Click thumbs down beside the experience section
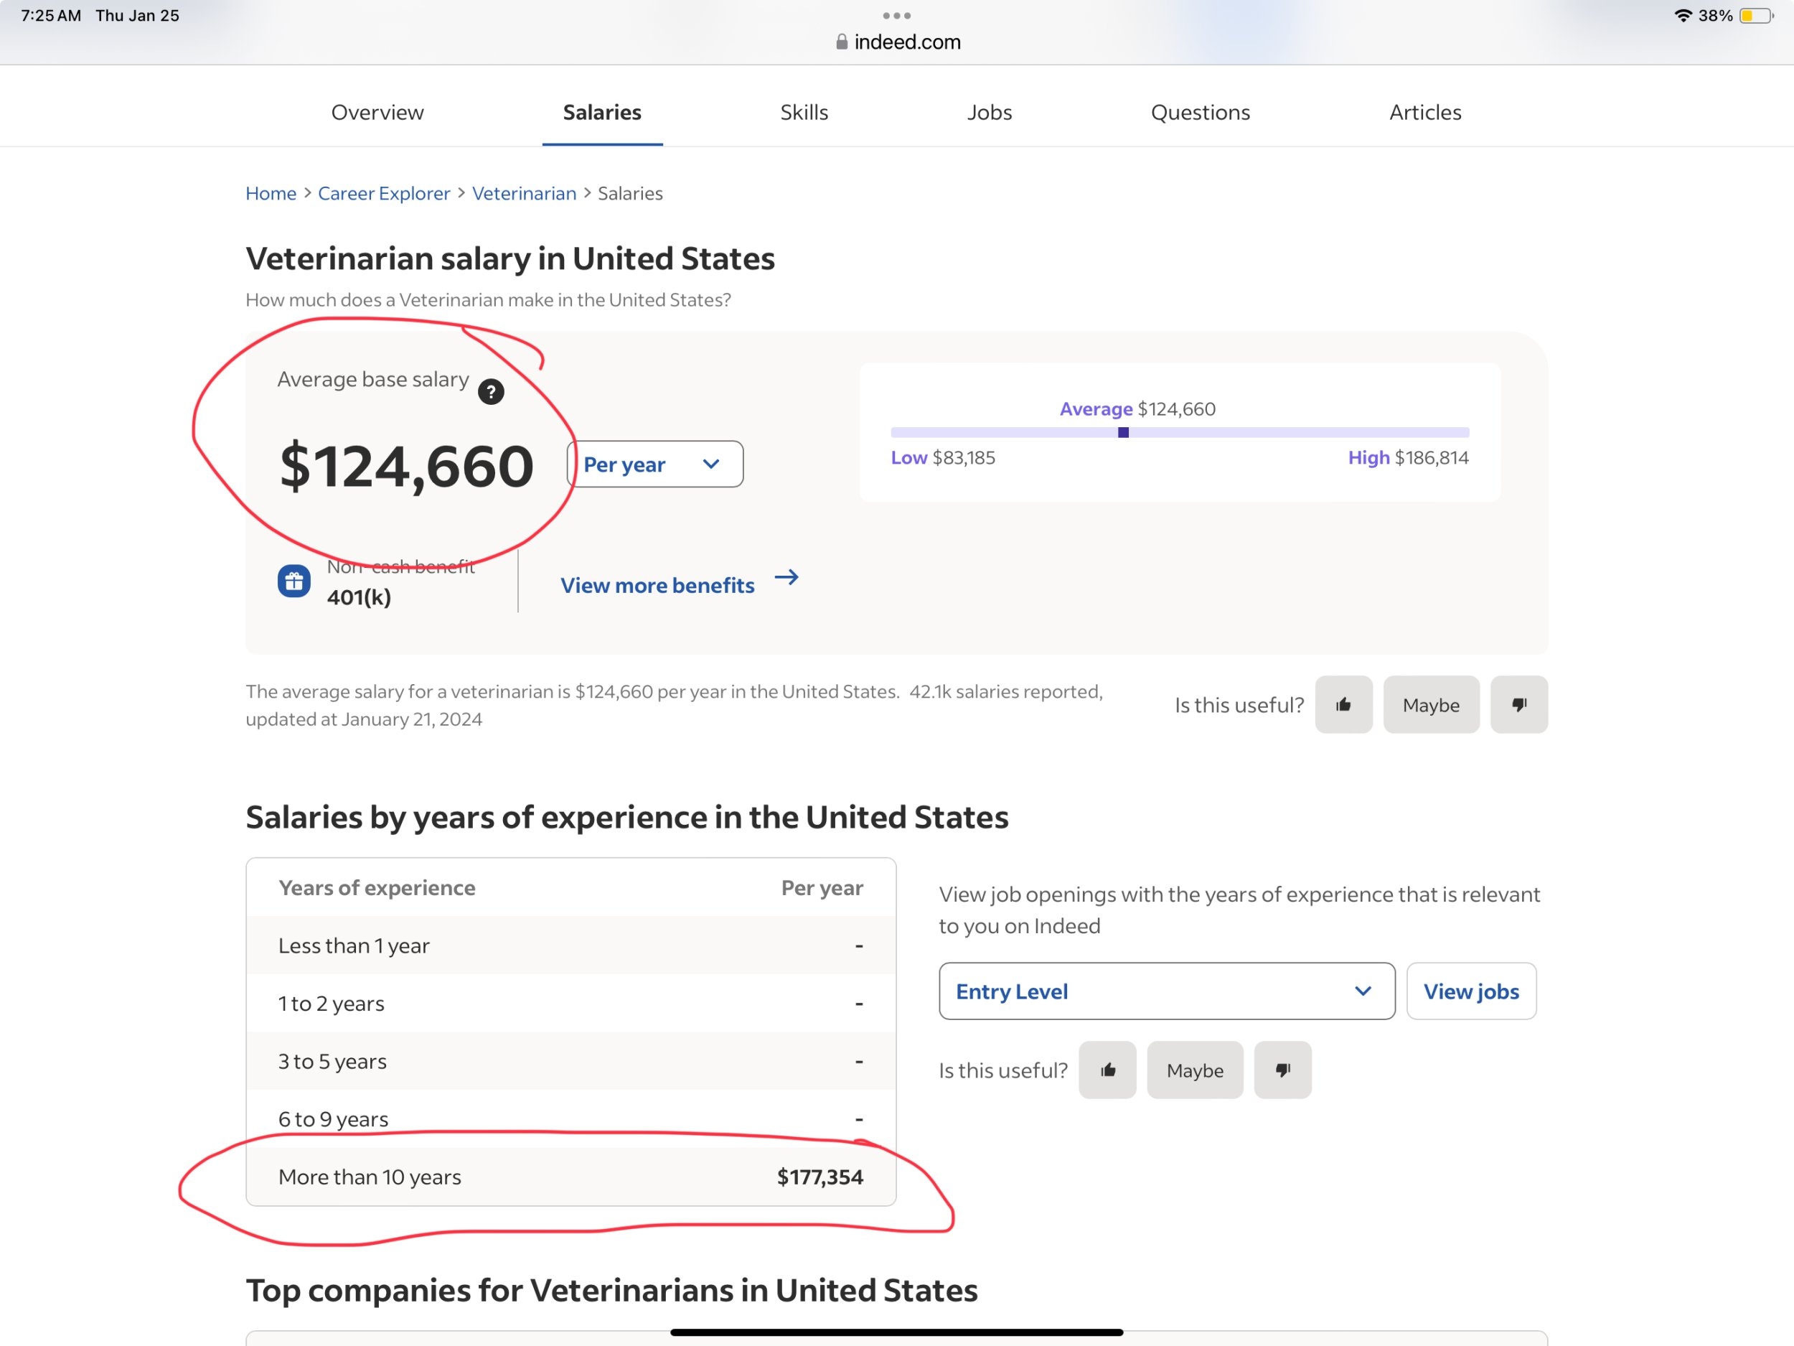This screenshot has width=1794, height=1346. pyautogui.click(x=1282, y=1070)
